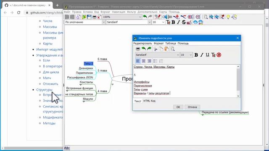Open the 100% zoom dropdown

tap(140, 17)
